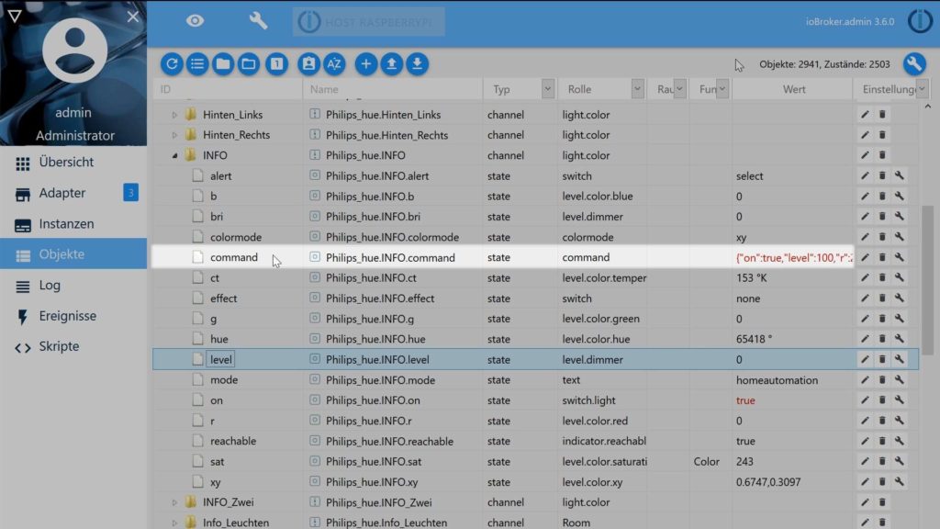940x529 pixels.
Task: Expand the INFO_Zwei folder
Action: [x=174, y=502]
